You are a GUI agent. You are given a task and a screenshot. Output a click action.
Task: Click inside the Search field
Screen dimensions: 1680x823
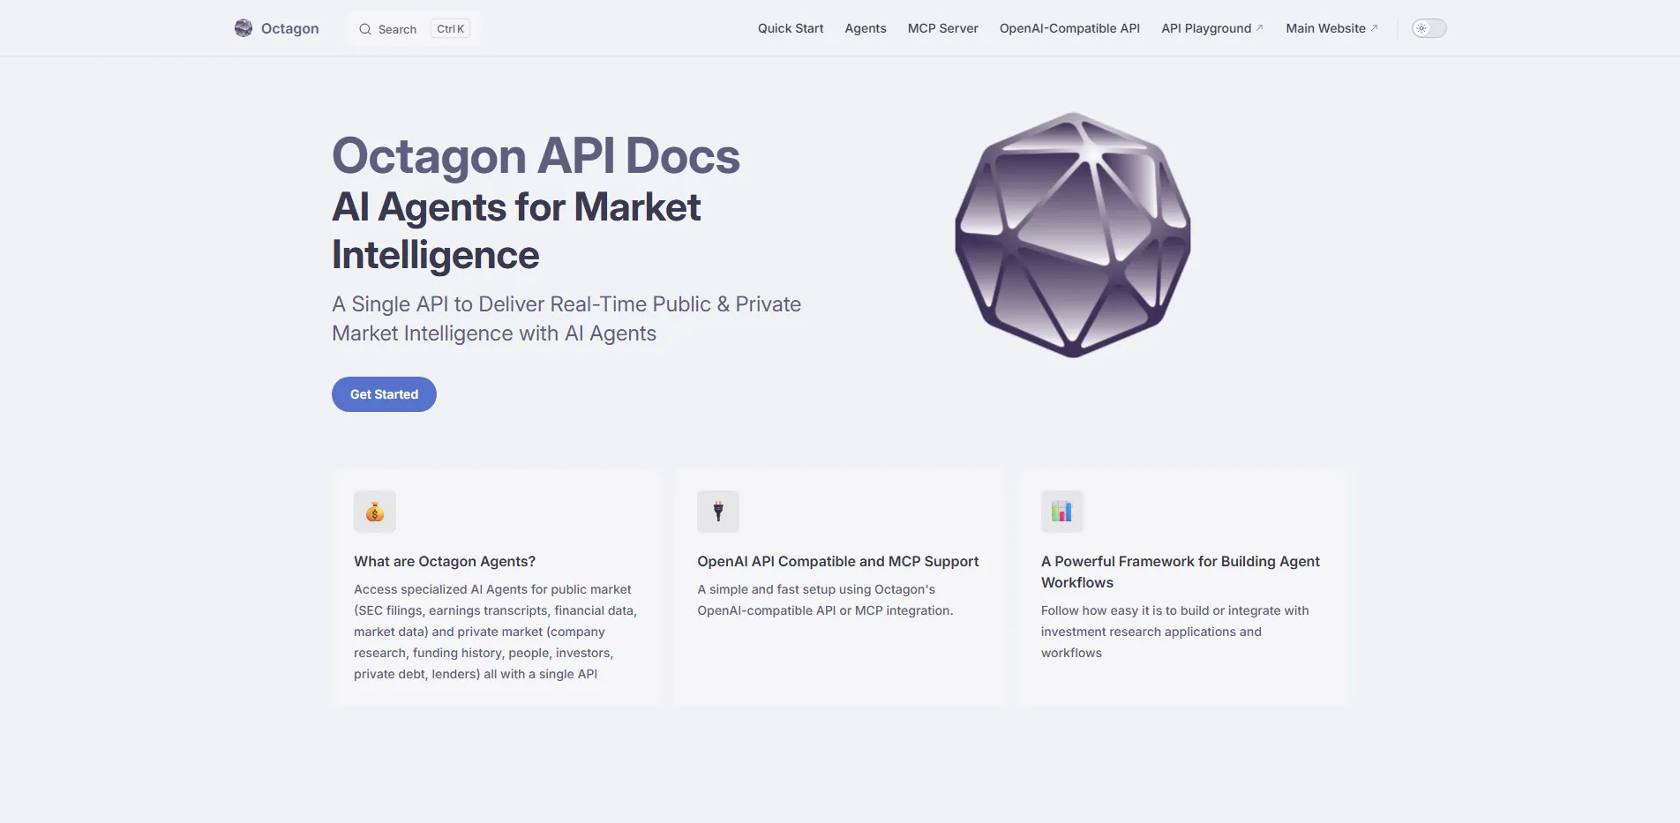395,28
